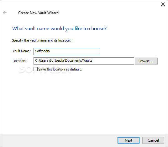This screenshot has width=168, height=147.
Task: Focus the Vault Name text field
Action: click(67, 51)
